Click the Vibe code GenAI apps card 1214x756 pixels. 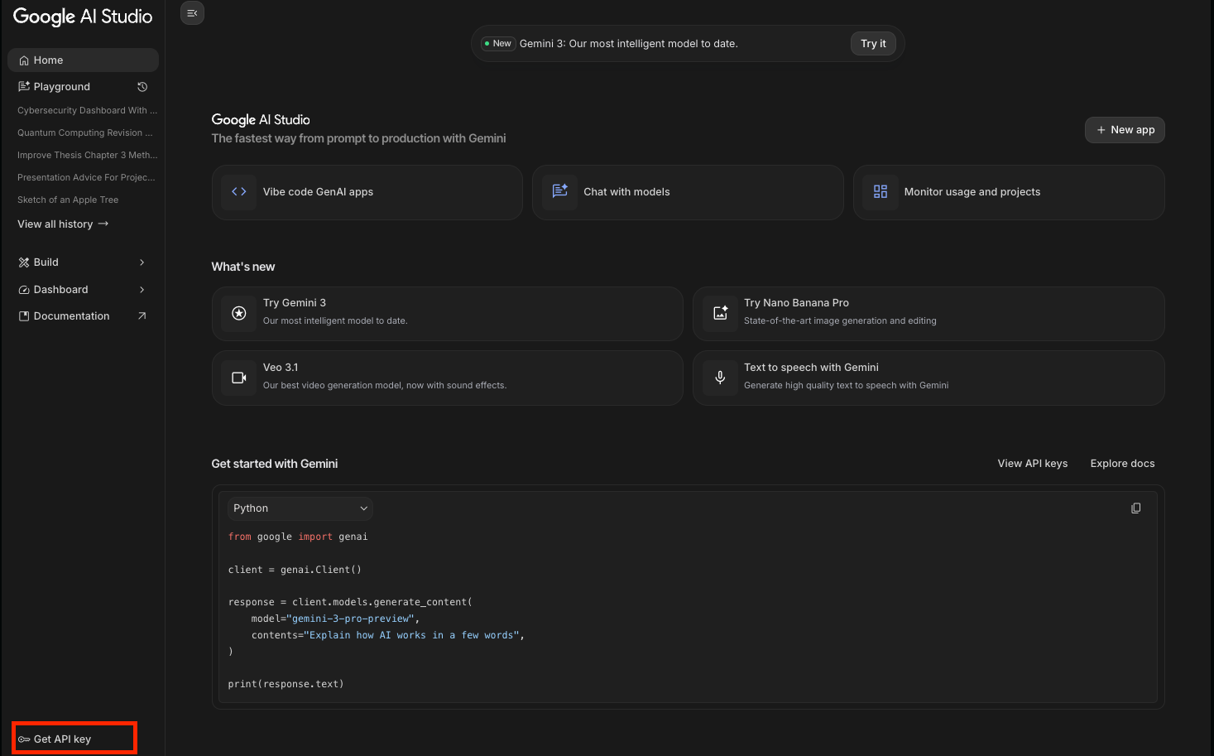(x=367, y=192)
